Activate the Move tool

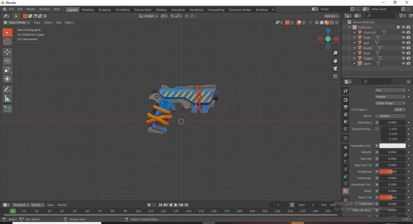pos(7,52)
